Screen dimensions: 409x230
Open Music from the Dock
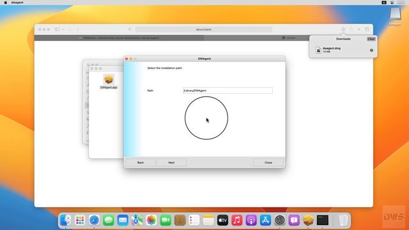[x=237, y=220]
